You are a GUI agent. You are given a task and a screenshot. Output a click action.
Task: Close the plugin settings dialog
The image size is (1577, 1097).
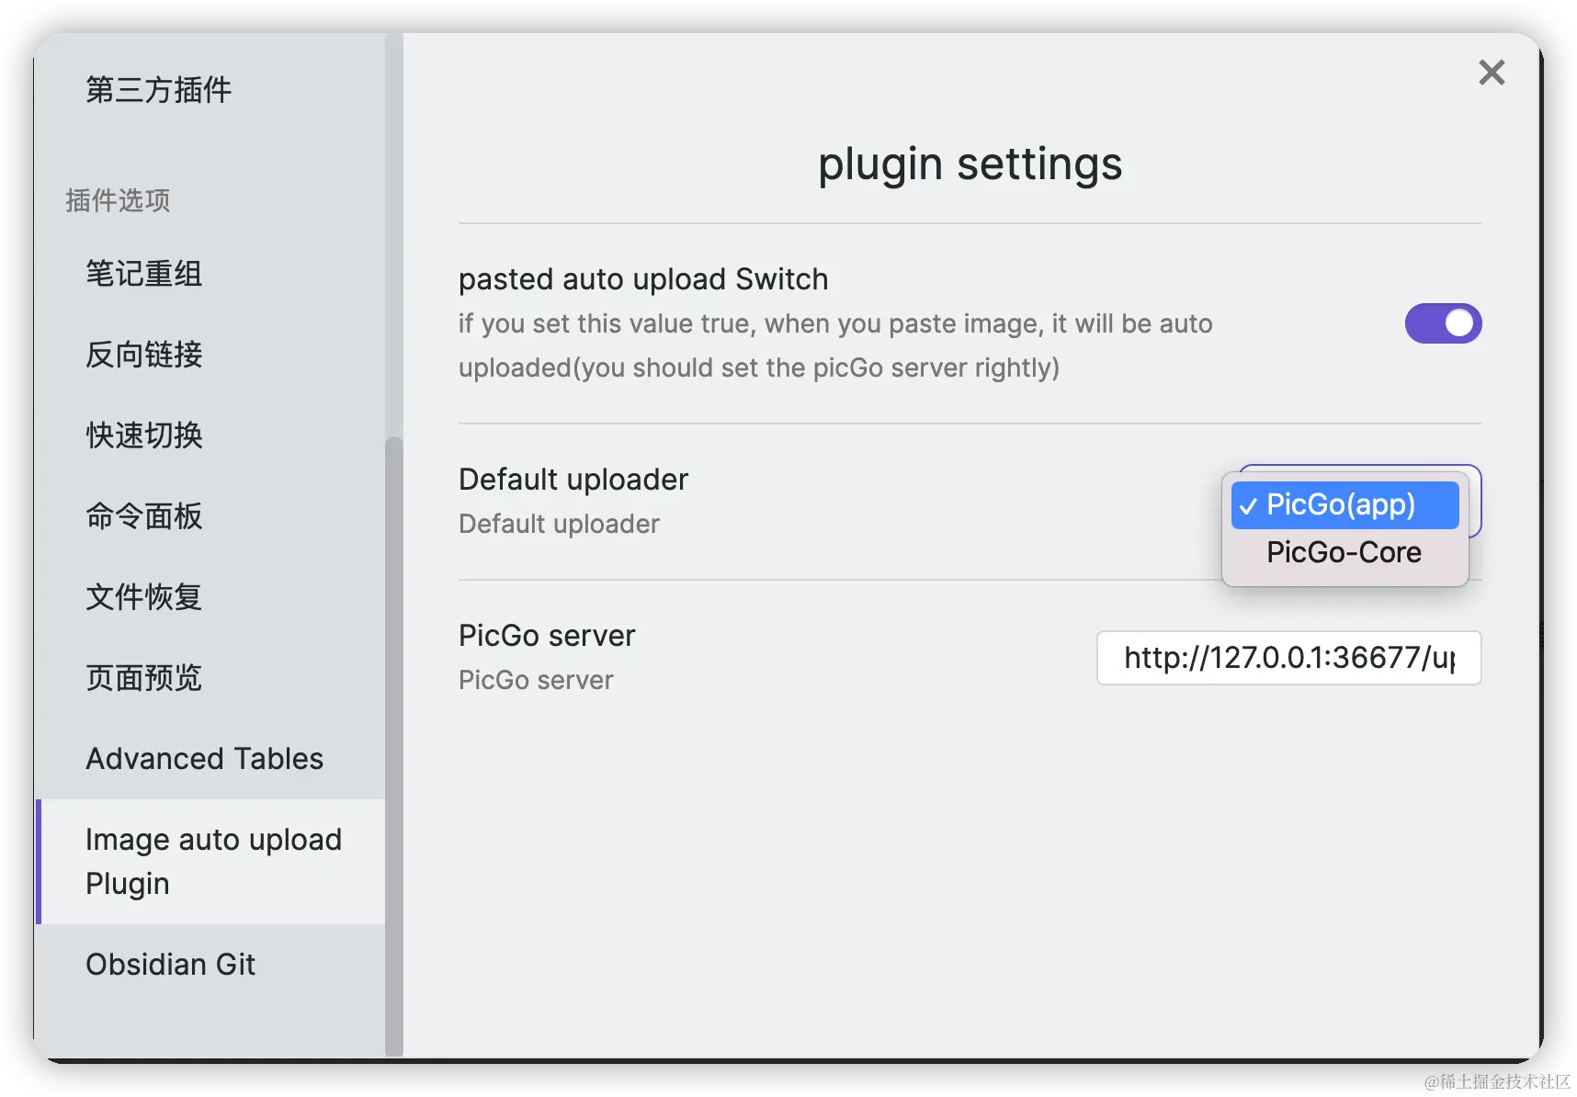point(1491,72)
